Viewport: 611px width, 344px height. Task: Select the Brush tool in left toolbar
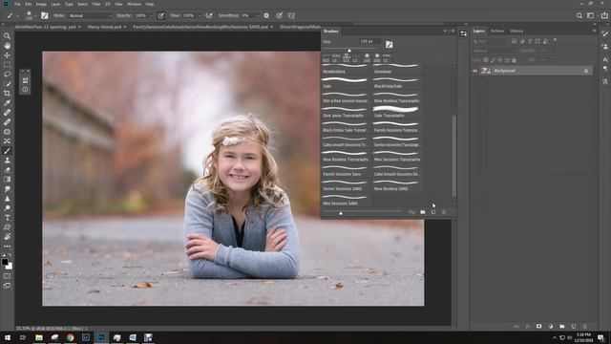point(7,151)
